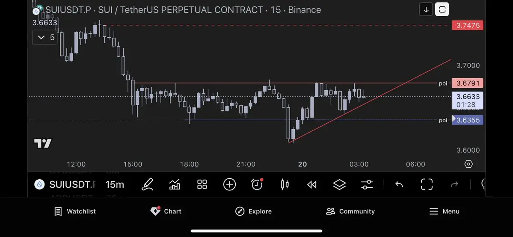
Task: Select the 3.6791 poi price label
Action: coord(467,83)
